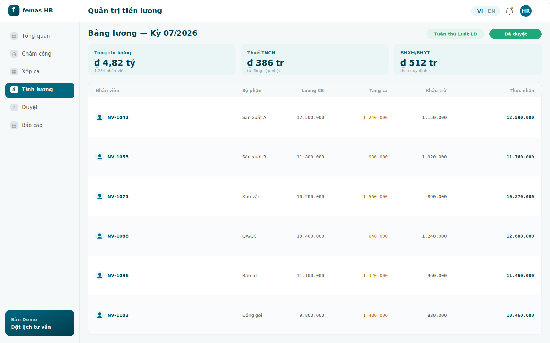
Task: Open the Tổng chi lương summary card
Action: pyautogui.click(x=162, y=60)
